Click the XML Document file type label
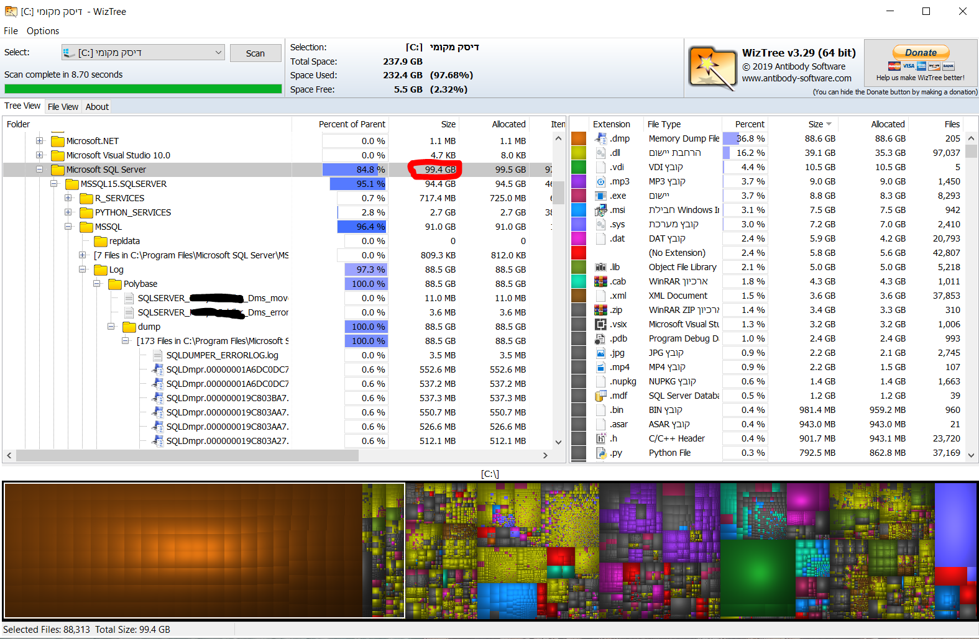Image resolution: width=979 pixels, height=639 pixels. tap(678, 296)
